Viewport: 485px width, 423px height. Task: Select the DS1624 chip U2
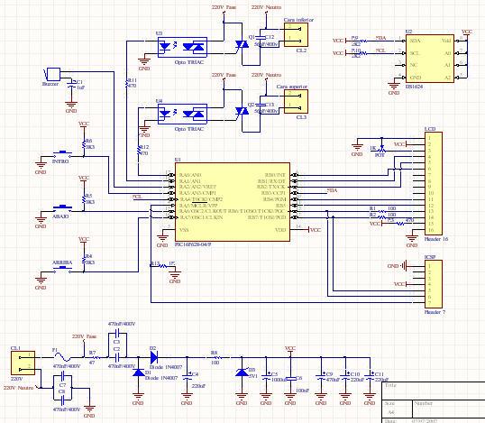[430, 59]
